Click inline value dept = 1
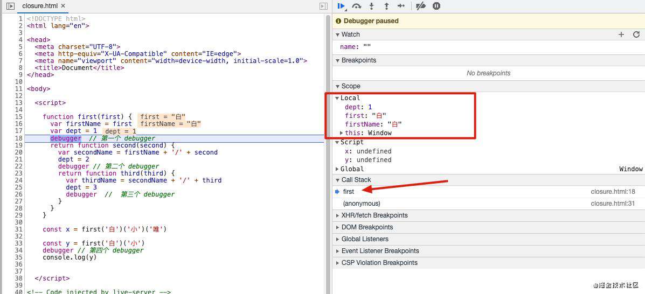Viewport: 645px width, 294px height. point(119,131)
